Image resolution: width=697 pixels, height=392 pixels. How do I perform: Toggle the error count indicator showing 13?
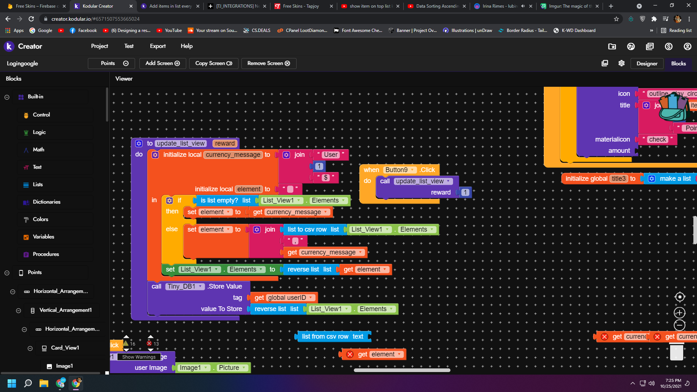click(150, 343)
